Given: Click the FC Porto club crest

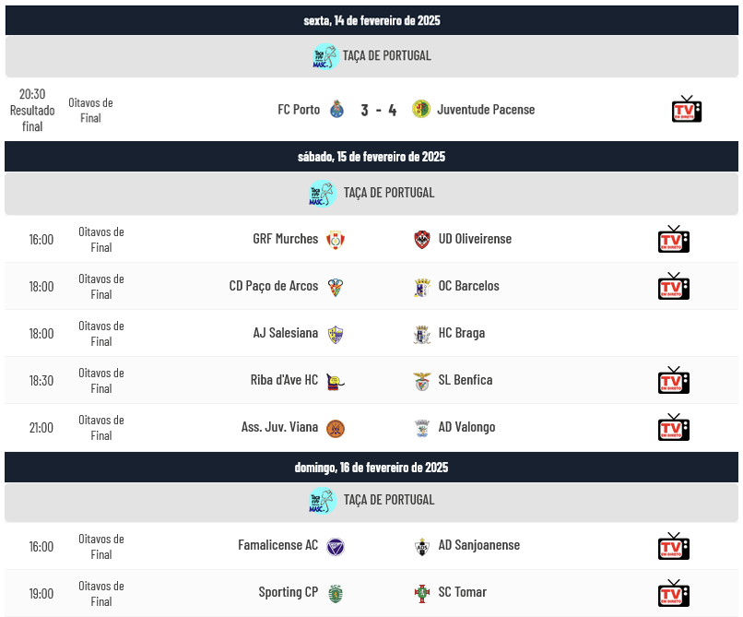Looking at the screenshot, I should coord(336,109).
